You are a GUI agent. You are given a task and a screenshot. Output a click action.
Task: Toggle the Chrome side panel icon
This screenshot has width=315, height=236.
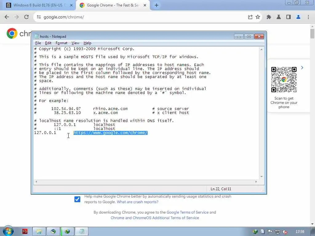(x=289, y=17)
